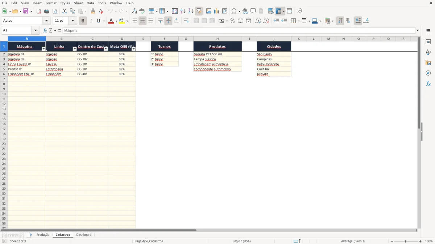Open the filter dropdown on Meta OEE
The height and width of the screenshot is (244, 435).
coord(133,49)
